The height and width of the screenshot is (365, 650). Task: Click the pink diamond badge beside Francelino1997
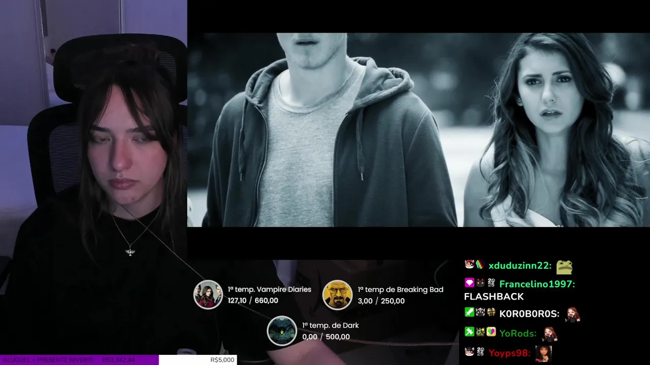pyautogui.click(x=469, y=283)
